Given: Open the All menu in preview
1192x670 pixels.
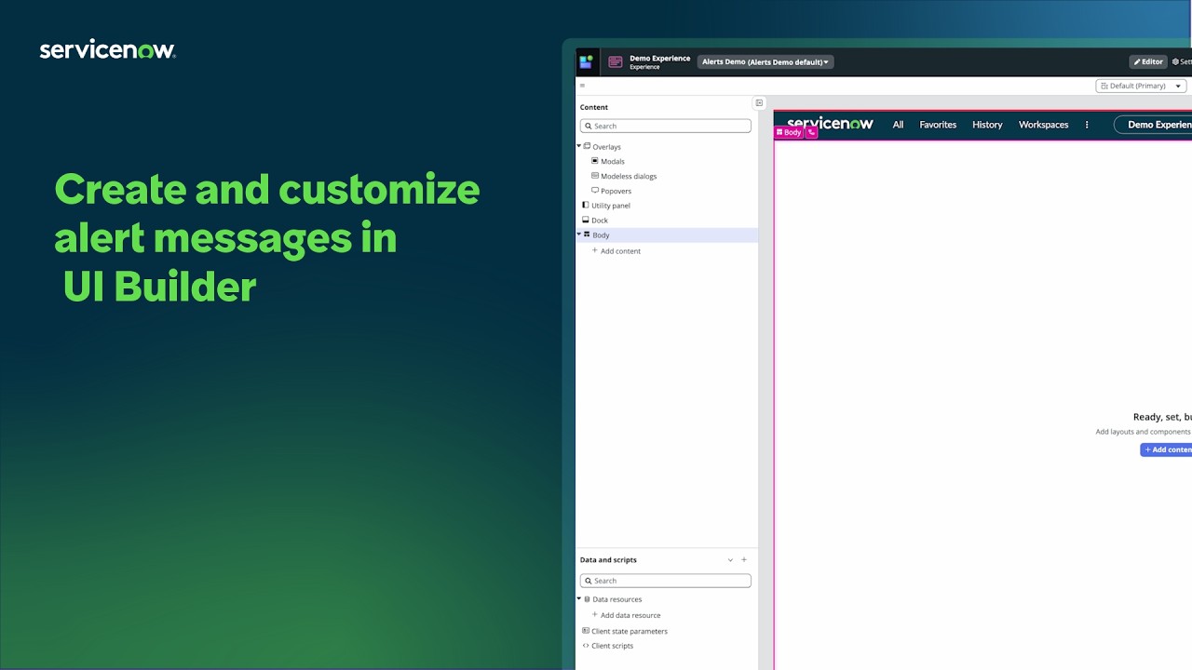Looking at the screenshot, I should click(898, 125).
